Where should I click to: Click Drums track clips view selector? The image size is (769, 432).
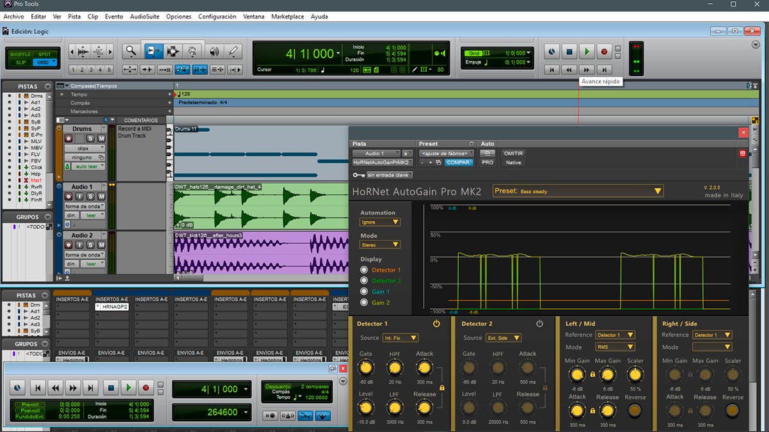85,148
